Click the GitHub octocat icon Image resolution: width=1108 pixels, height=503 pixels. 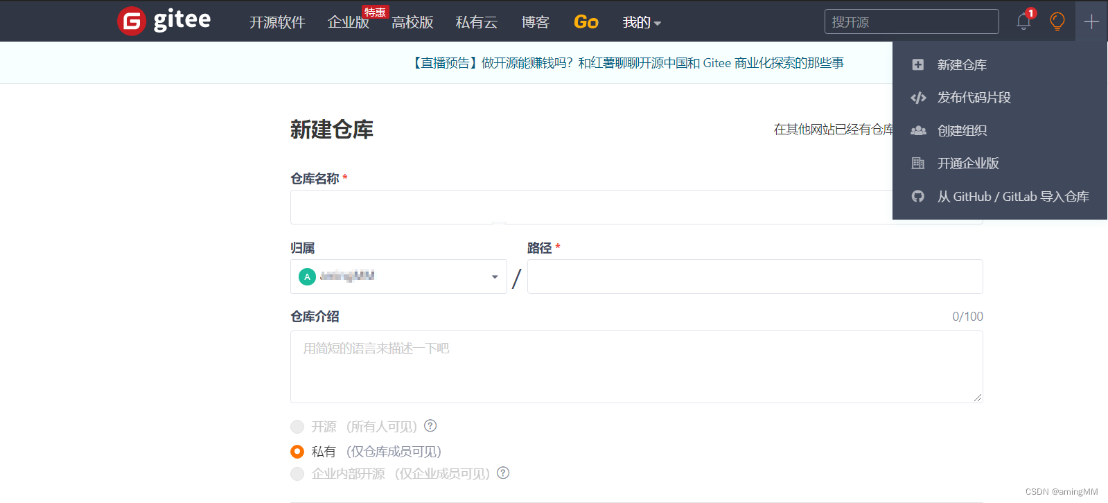918,196
